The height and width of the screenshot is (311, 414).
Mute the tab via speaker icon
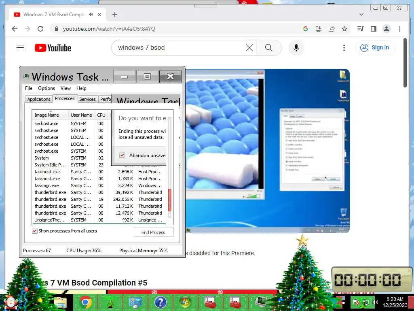[91, 15]
